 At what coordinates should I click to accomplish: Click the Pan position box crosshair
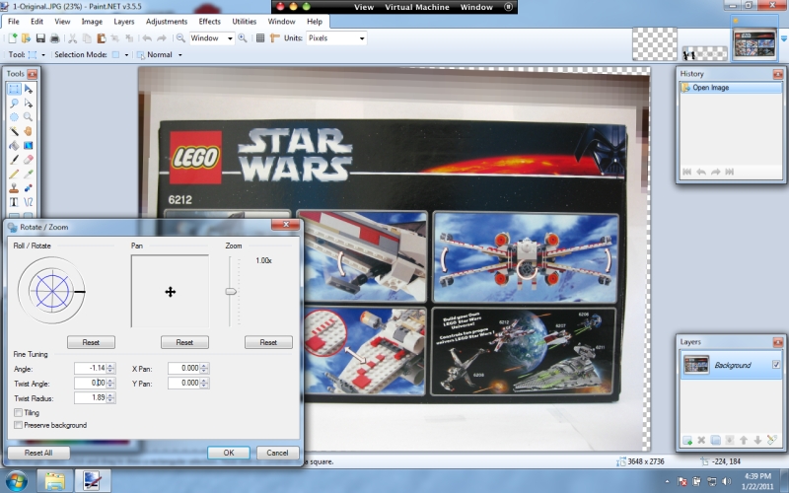tap(170, 292)
